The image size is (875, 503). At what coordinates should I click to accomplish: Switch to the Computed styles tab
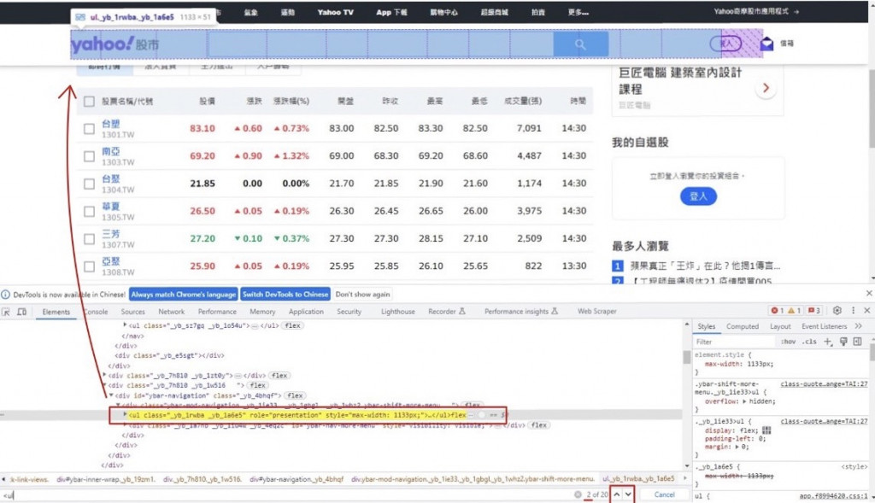(x=743, y=326)
